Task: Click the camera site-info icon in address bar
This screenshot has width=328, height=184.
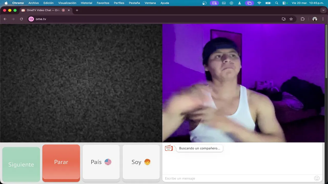Action: [31, 19]
